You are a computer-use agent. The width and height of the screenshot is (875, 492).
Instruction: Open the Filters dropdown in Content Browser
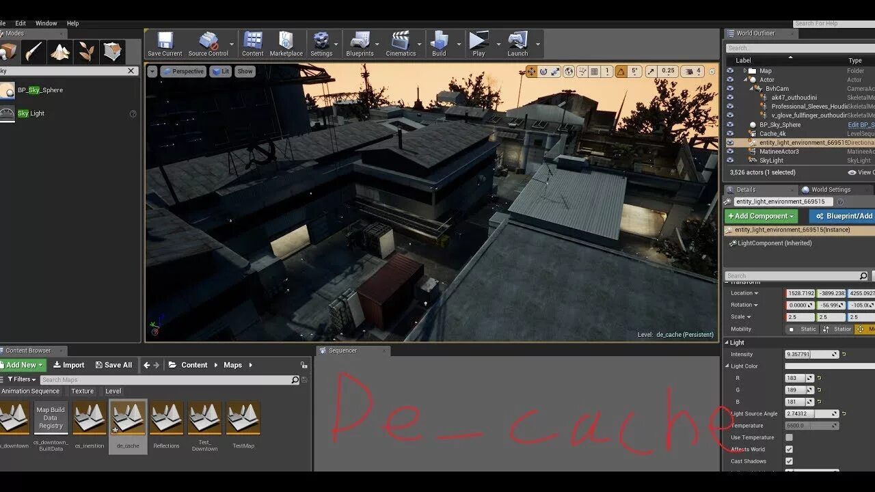click(21, 379)
